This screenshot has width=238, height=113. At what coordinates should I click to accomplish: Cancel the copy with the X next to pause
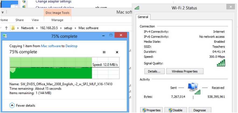click(117, 52)
